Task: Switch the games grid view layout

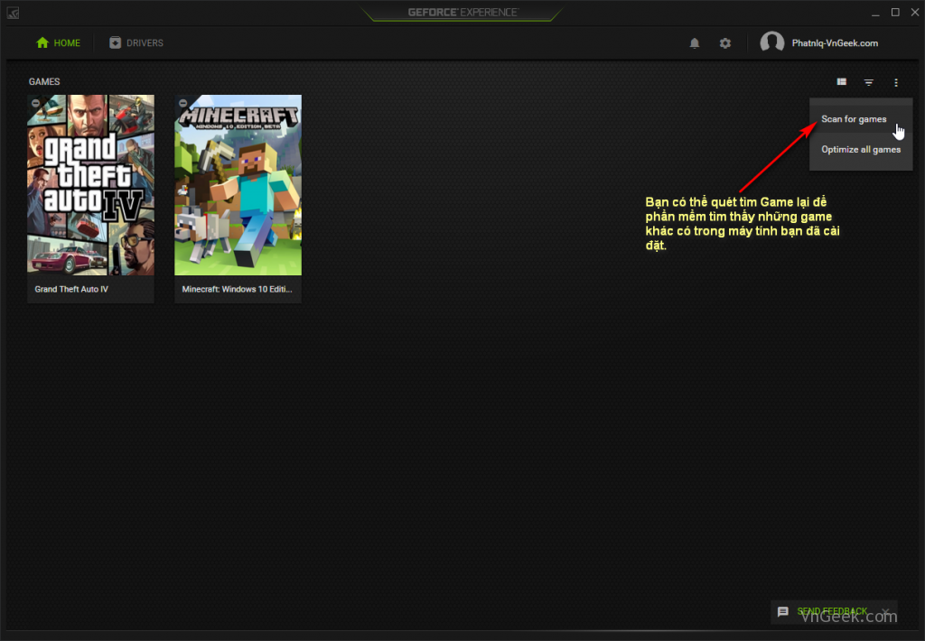Action: (842, 82)
